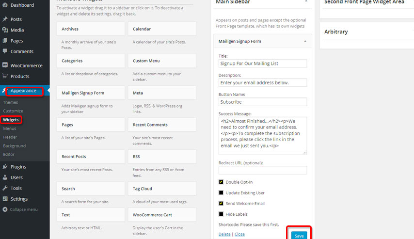Click the Description input field
The image size is (414, 239).
[263, 83]
